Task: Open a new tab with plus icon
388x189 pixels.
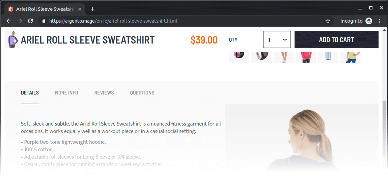Action: pyautogui.click(x=92, y=9)
